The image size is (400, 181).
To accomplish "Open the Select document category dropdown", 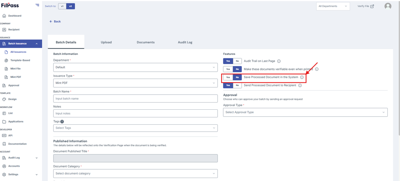I will (x=135, y=173).
